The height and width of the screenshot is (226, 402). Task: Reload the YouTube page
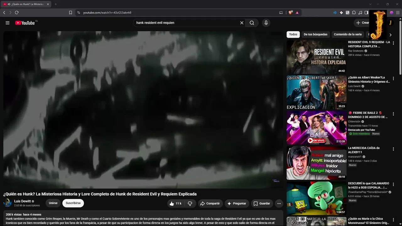(17, 13)
